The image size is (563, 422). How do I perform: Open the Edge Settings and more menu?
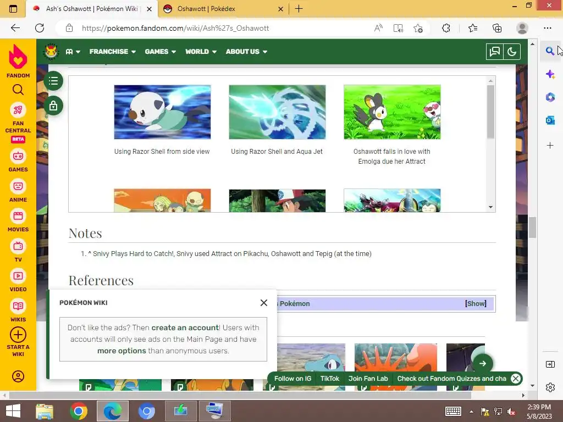tap(547, 28)
